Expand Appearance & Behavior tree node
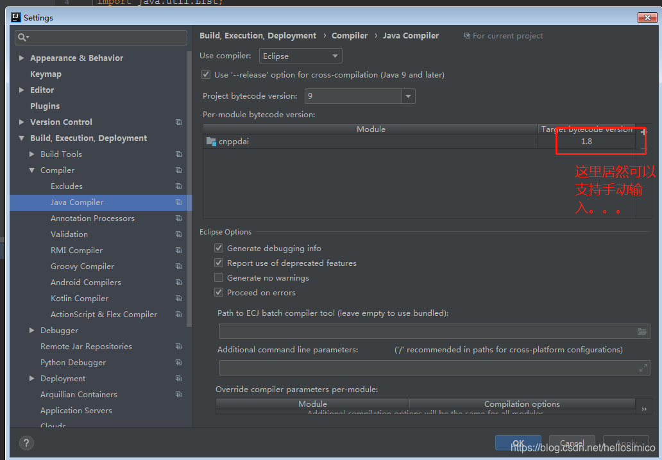This screenshot has width=662, height=460. point(22,58)
